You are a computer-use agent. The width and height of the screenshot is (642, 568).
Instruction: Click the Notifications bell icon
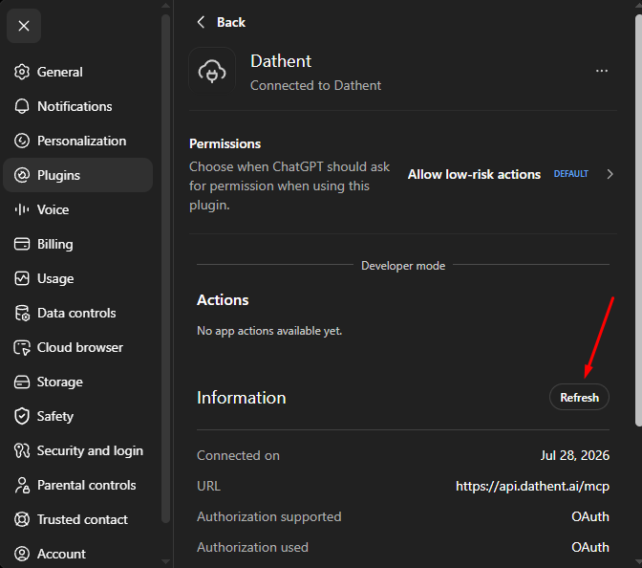22,106
